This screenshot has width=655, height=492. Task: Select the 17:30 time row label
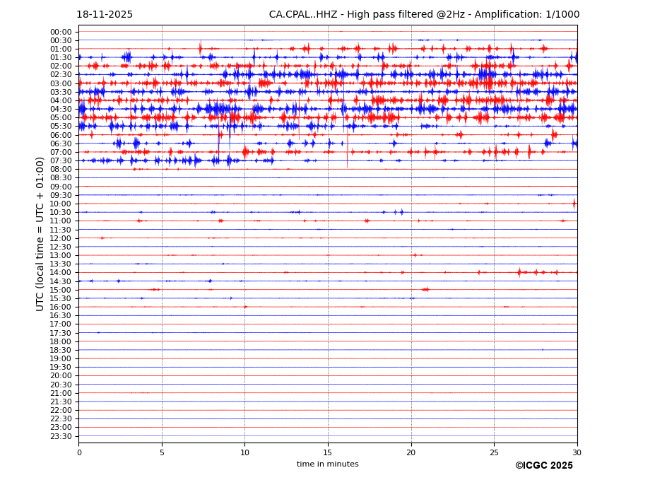coord(61,333)
